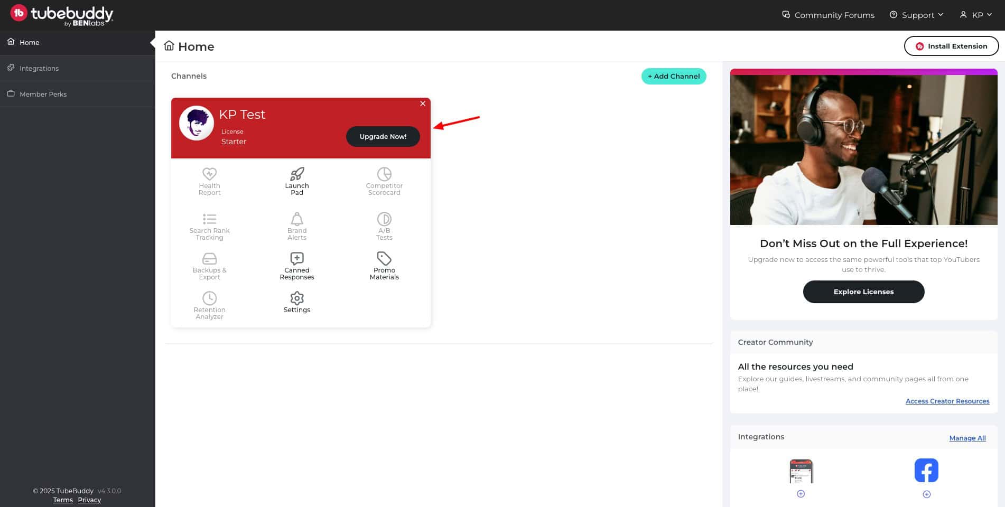Remove KP Test channel card with X
Screen dimensions: 1005x507
pyautogui.click(x=423, y=104)
